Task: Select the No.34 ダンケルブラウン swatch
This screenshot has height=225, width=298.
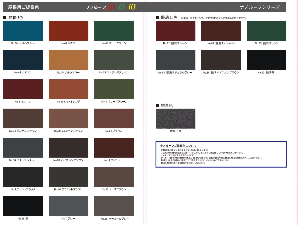Action: (23, 119)
